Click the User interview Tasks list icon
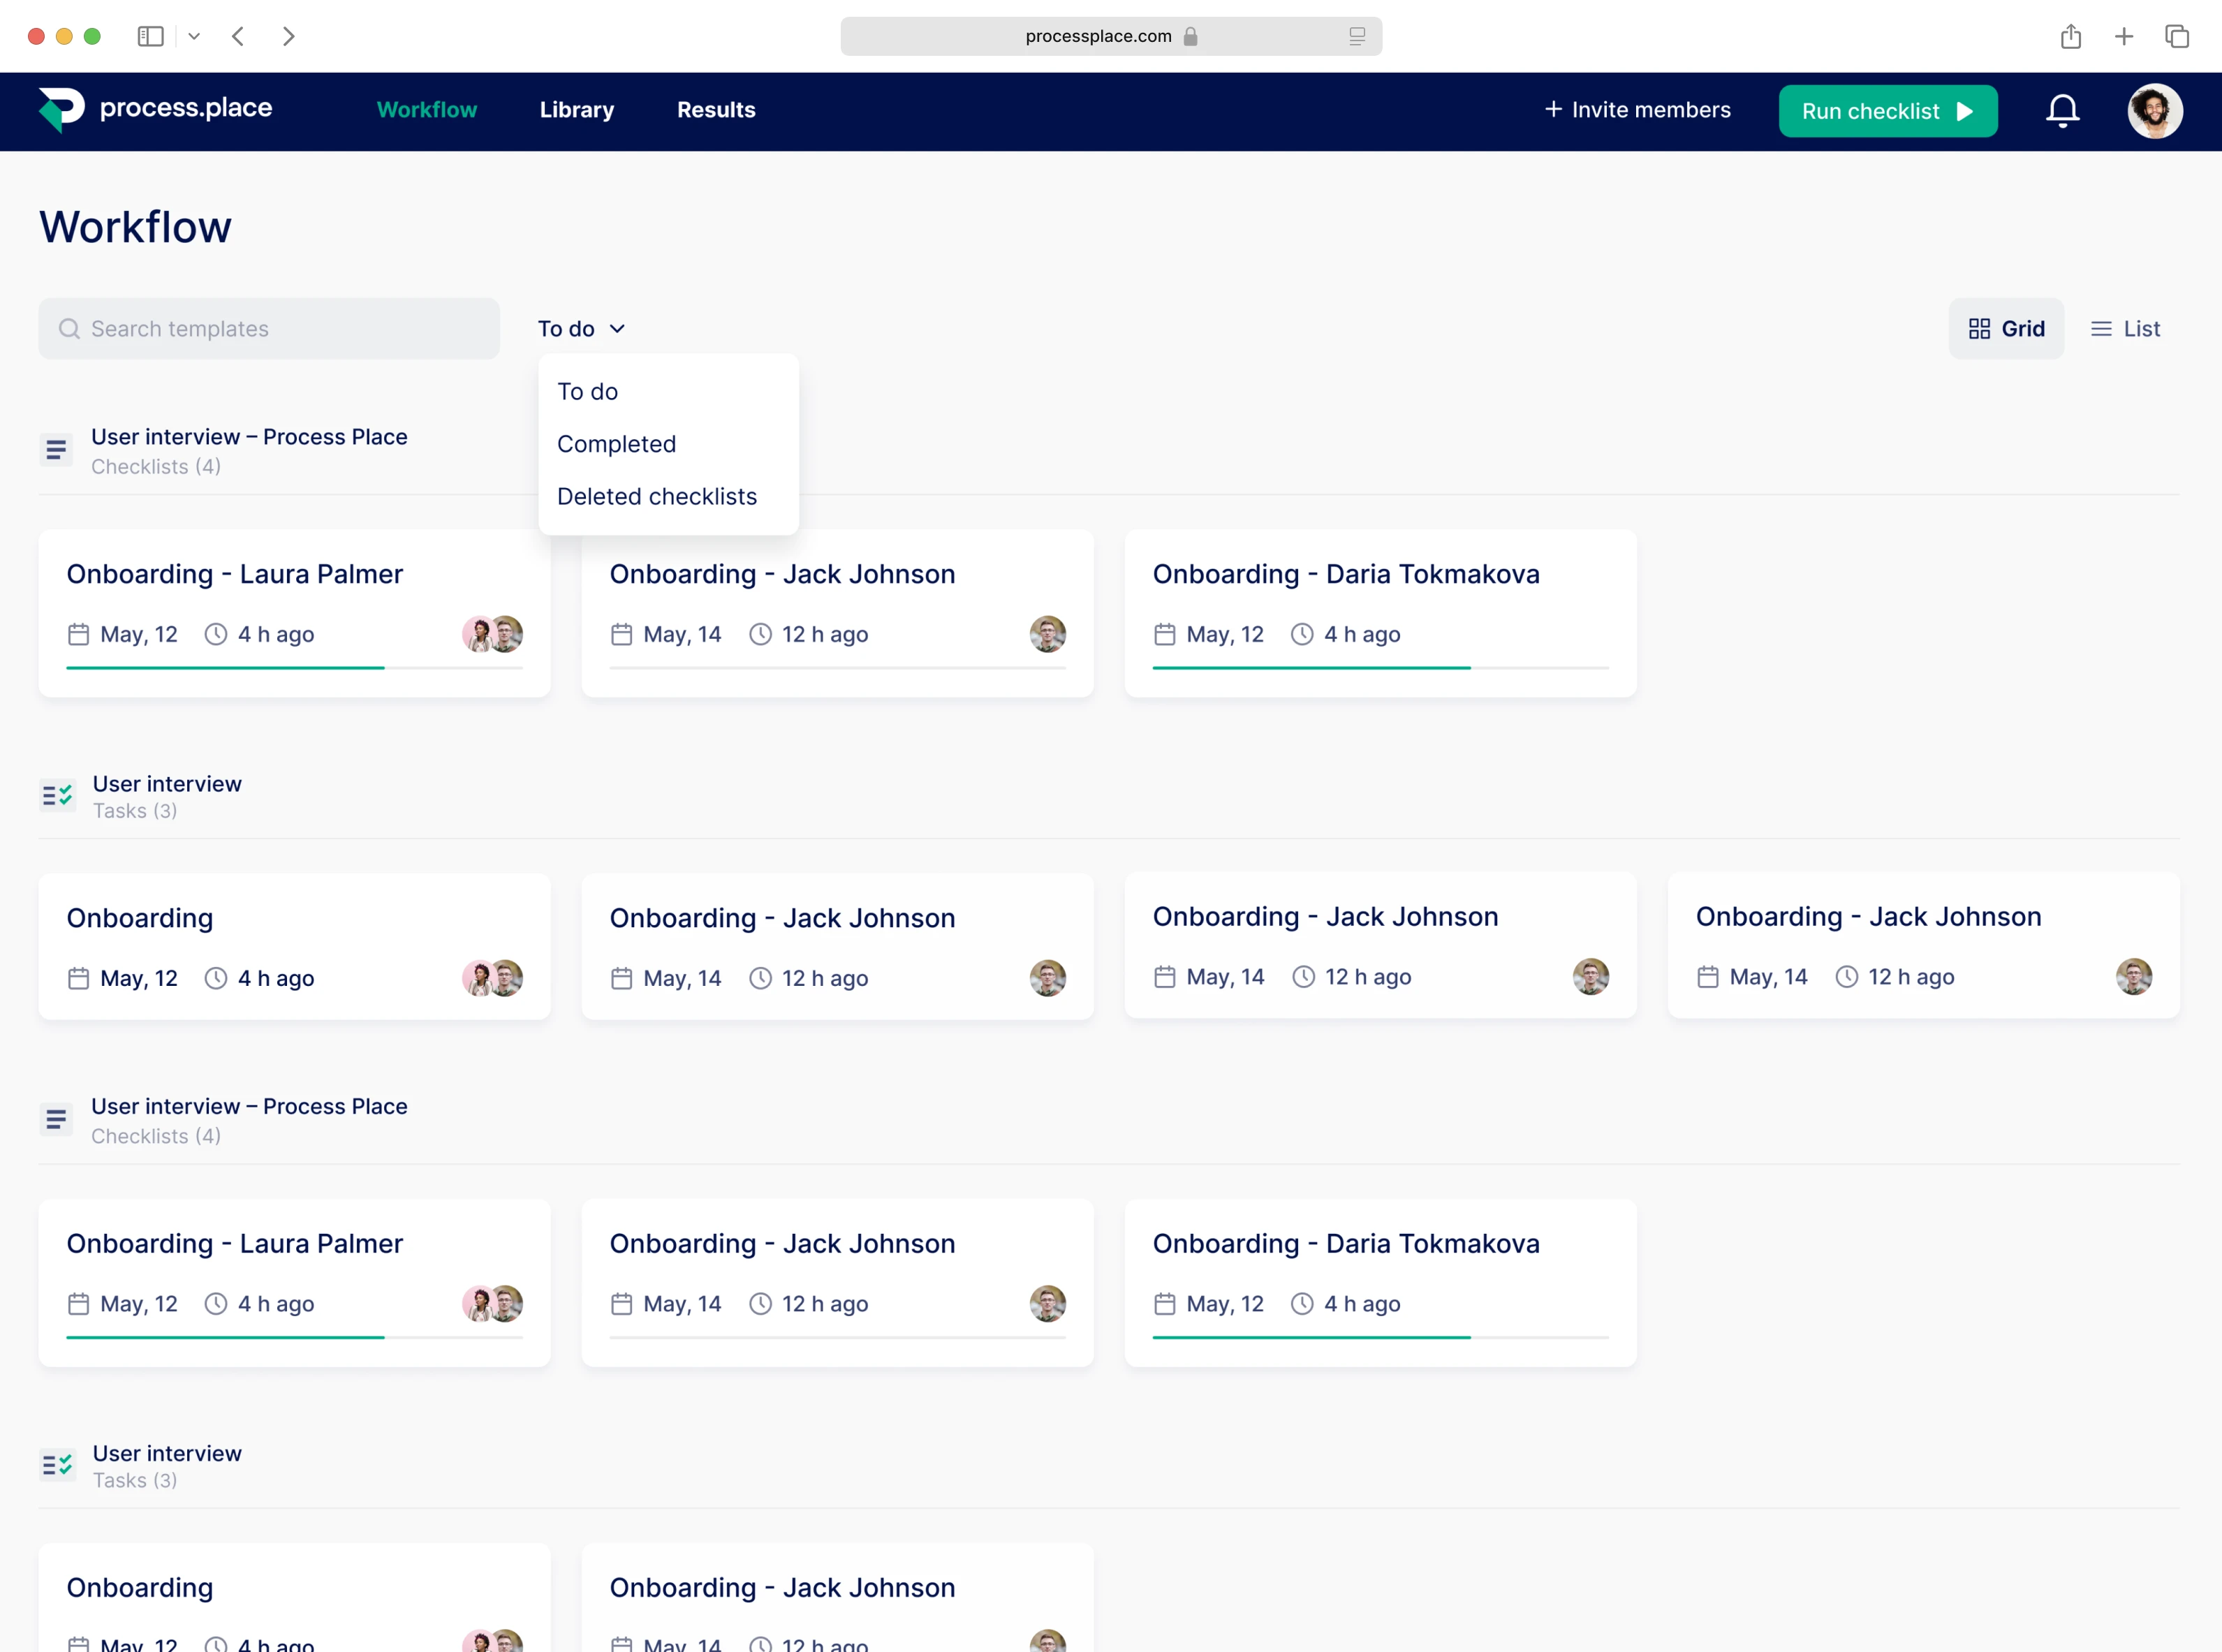Viewport: 2222px width, 1652px height. click(57, 796)
